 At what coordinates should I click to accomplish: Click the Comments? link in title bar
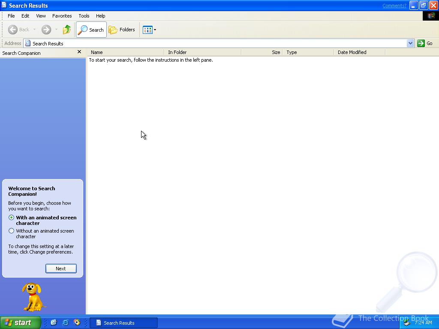pyautogui.click(x=394, y=6)
